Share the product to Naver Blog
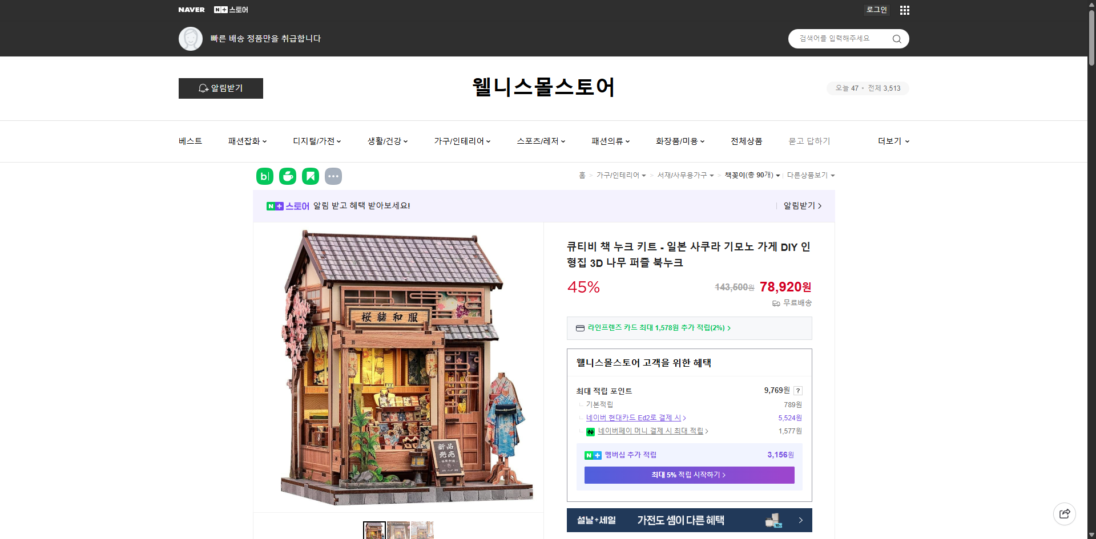 point(264,176)
